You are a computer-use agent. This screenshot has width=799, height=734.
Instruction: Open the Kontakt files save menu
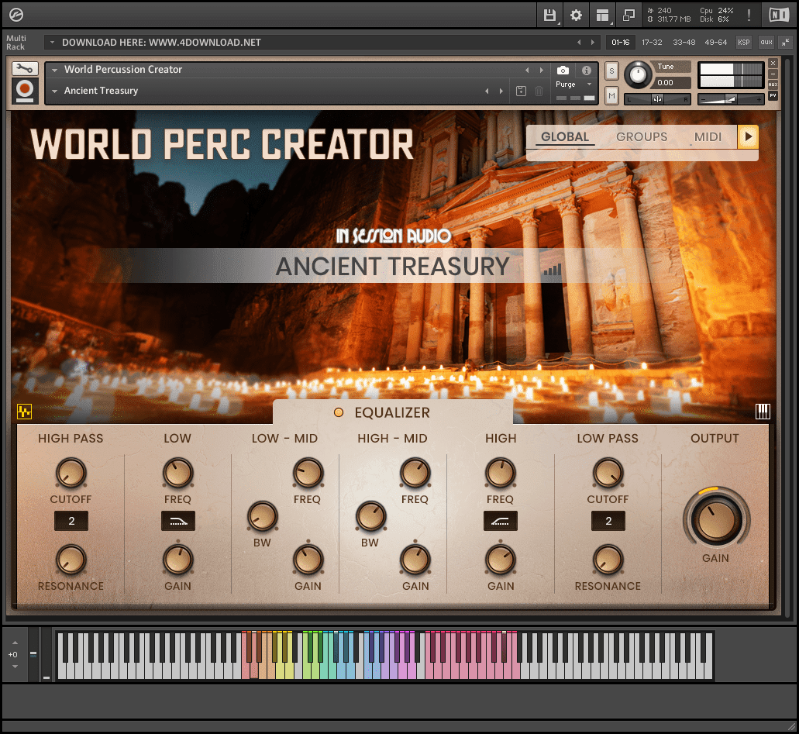point(549,16)
